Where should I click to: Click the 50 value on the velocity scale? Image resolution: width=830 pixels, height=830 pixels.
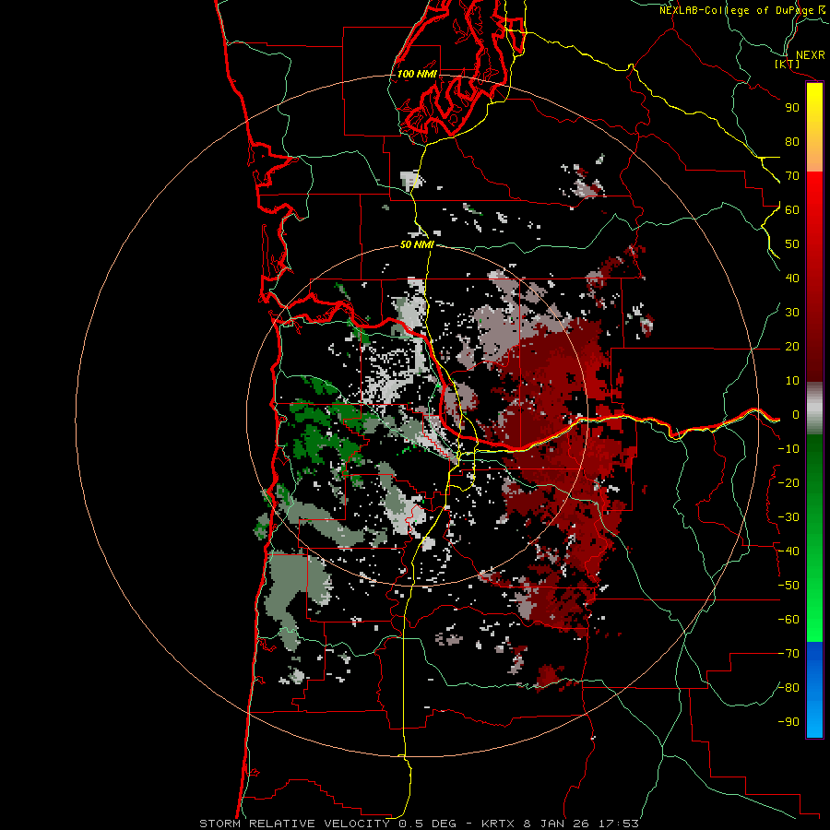792,244
